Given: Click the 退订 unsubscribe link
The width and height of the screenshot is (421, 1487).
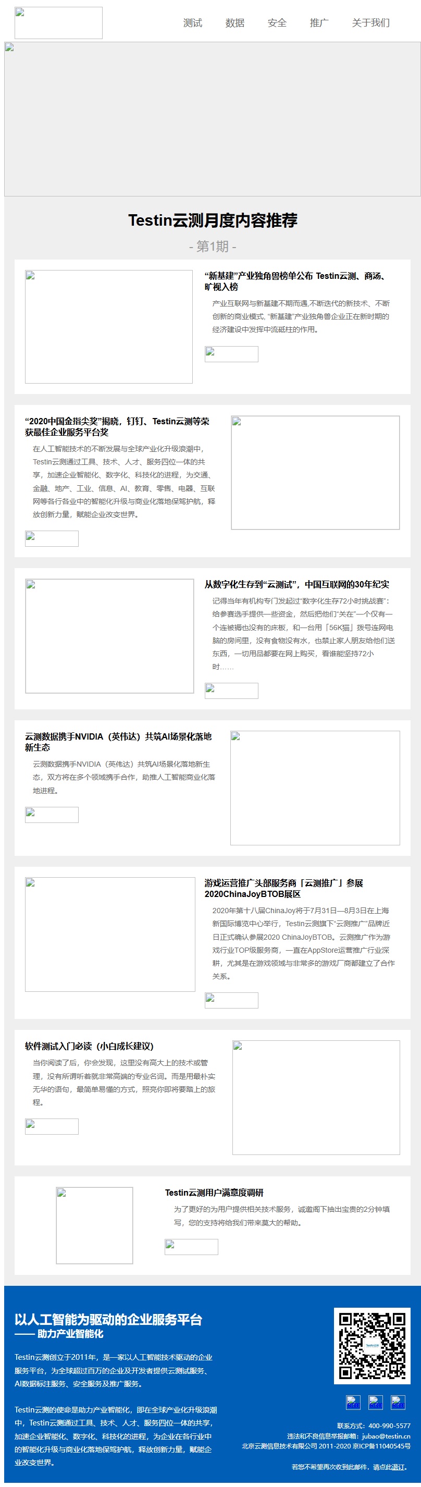Looking at the screenshot, I should pos(399,1467).
